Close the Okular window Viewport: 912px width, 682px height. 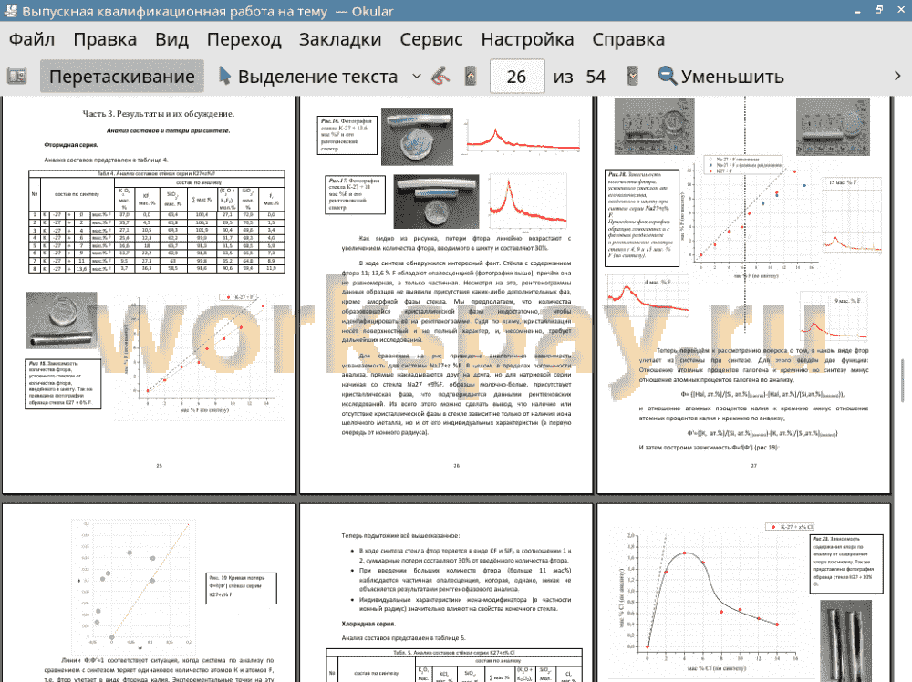(x=901, y=10)
